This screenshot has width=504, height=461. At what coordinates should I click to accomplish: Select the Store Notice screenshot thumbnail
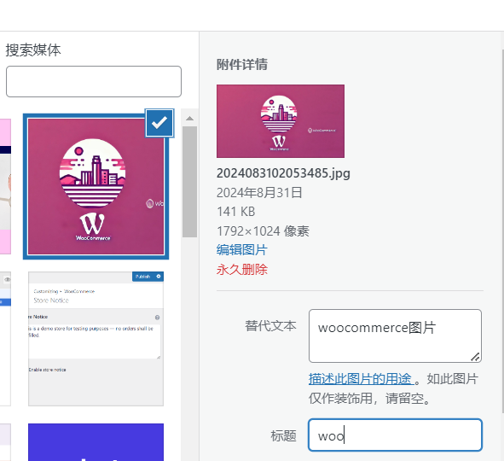(x=96, y=338)
